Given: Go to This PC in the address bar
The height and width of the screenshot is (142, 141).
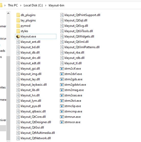Looking at the screenshot, I should pos(13,5).
